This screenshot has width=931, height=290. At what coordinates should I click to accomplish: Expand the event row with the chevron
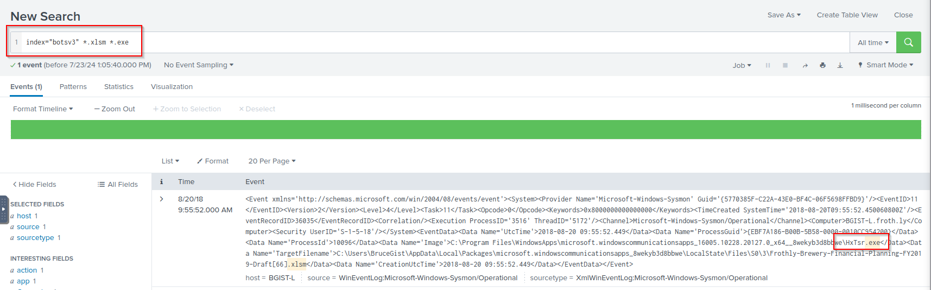[x=161, y=199]
